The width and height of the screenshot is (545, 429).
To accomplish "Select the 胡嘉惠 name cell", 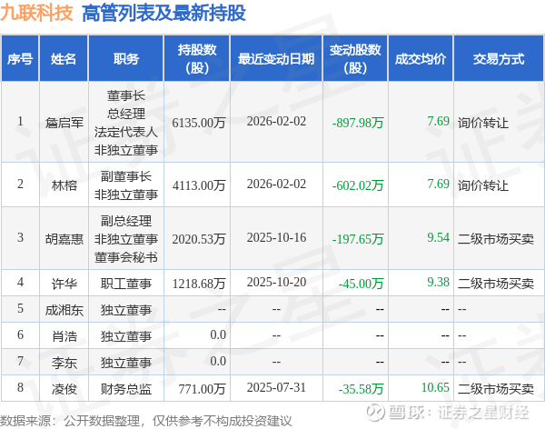I will point(64,239).
